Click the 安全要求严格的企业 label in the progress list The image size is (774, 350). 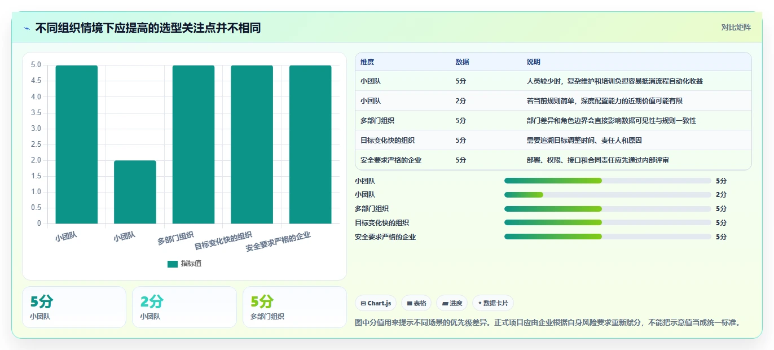[385, 237]
